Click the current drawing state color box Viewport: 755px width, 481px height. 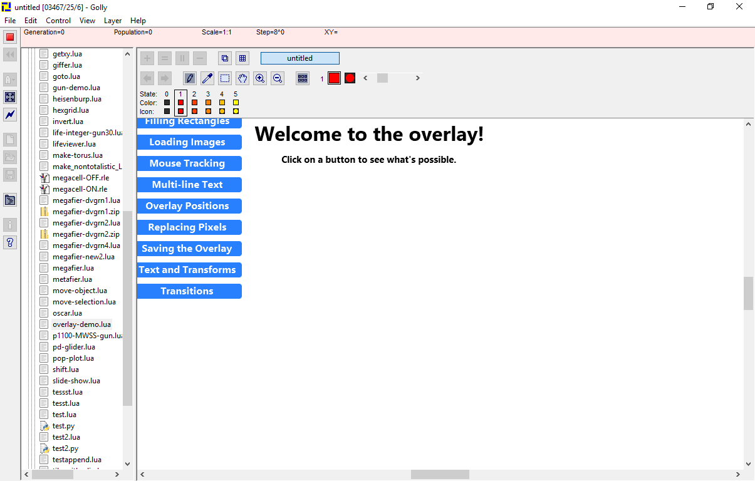click(334, 78)
